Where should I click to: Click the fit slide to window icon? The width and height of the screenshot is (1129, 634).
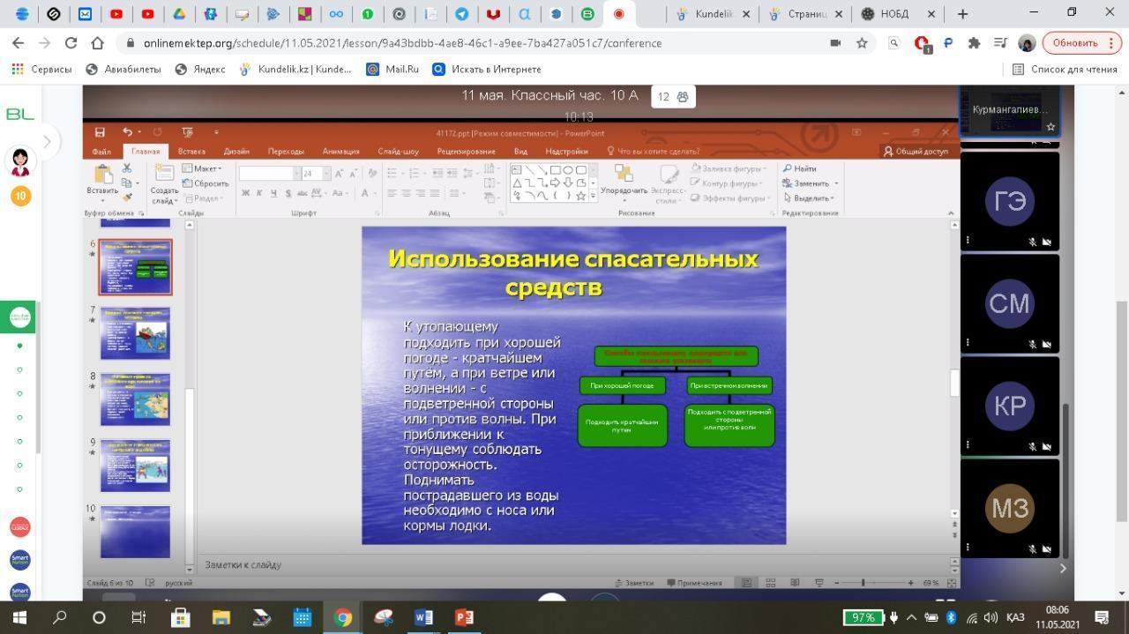951,583
